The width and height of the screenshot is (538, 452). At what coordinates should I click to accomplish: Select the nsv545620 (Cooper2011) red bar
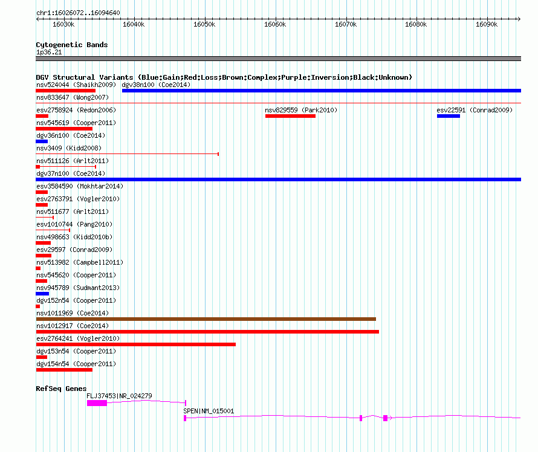point(42,281)
